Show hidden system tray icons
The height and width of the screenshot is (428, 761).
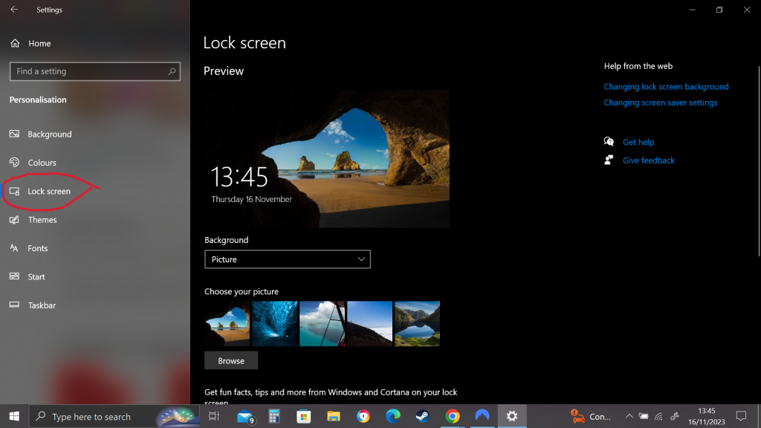tap(629, 417)
